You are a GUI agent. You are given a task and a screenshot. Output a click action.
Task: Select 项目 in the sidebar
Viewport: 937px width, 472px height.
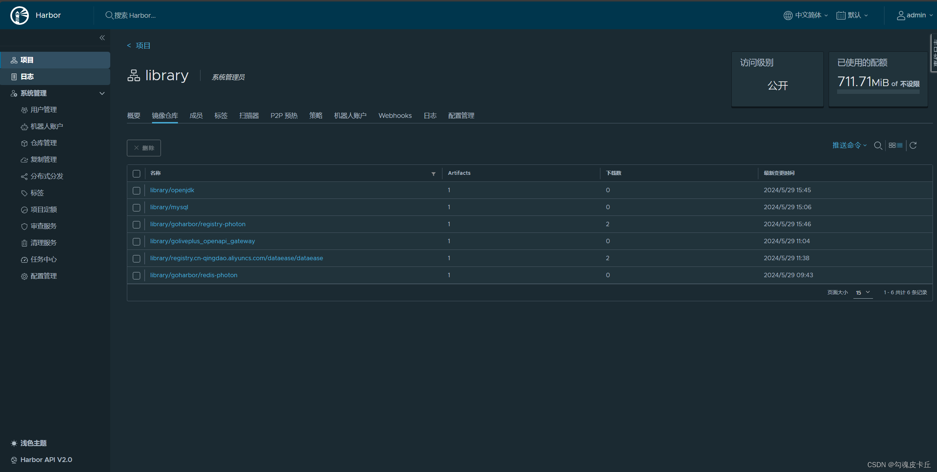pyautogui.click(x=55, y=60)
